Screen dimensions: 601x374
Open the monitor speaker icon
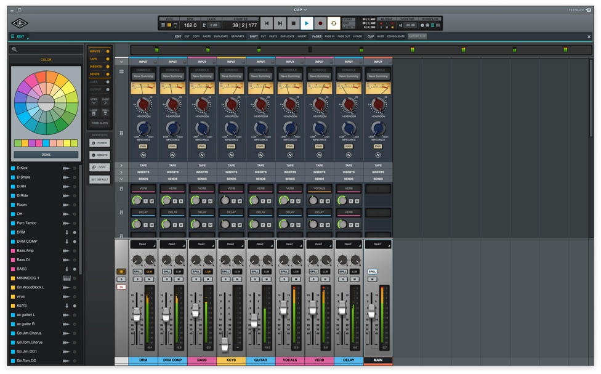click(400, 25)
